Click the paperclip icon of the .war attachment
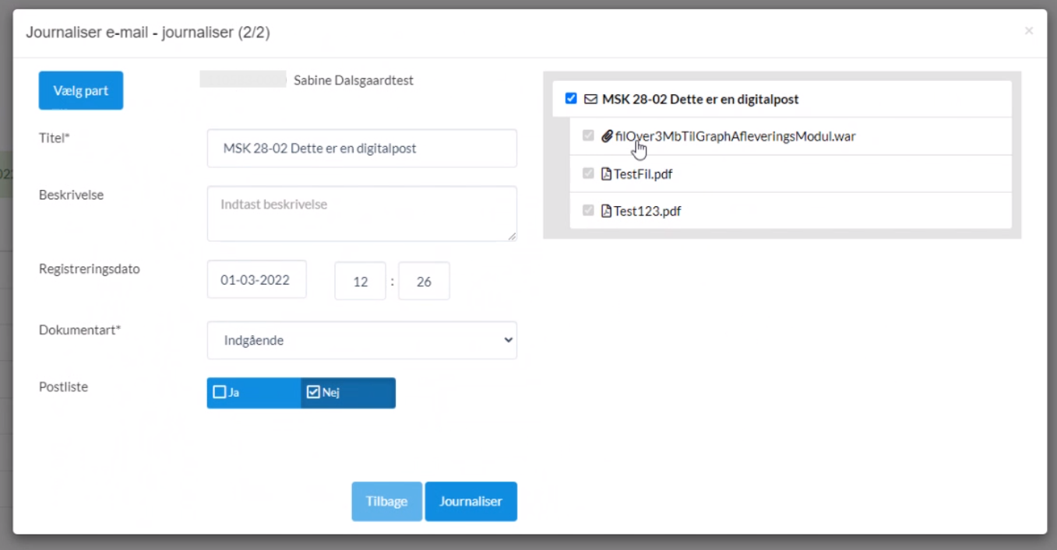This screenshot has width=1057, height=550. pyautogui.click(x=607, y=137)
